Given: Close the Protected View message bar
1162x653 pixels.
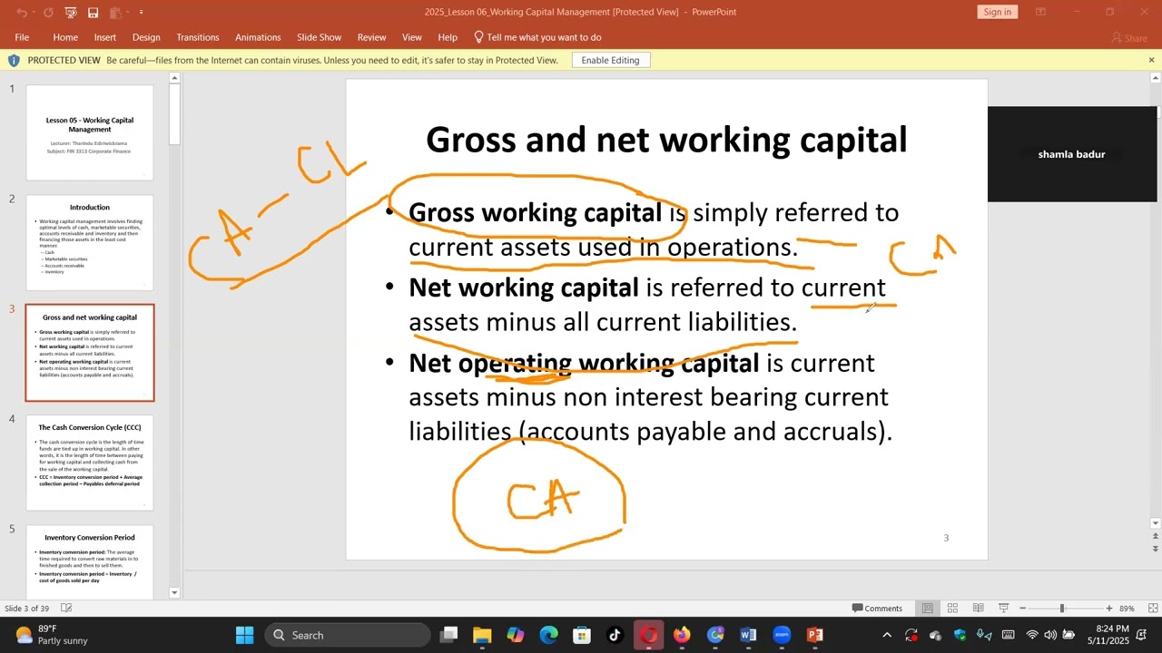Looking at the screenshot, I should coord(1151,60).
